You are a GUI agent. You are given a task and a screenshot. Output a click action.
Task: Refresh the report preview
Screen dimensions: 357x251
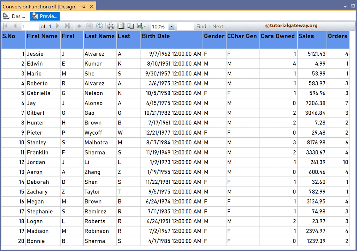[x=99, y=26]
